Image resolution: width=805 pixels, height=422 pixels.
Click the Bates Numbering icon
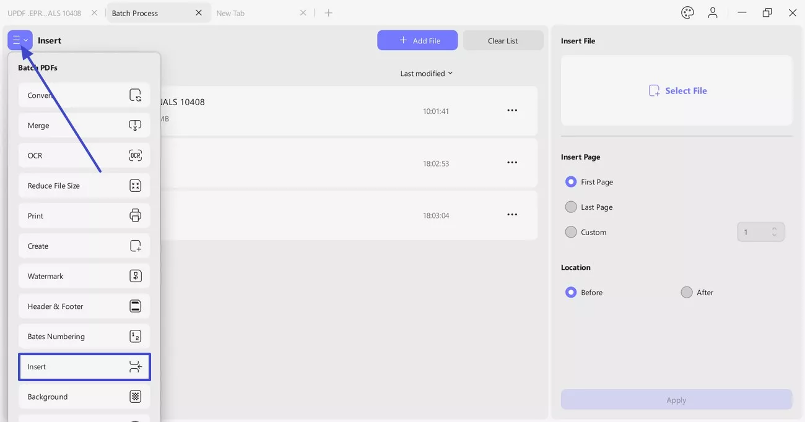pos(135,337)
